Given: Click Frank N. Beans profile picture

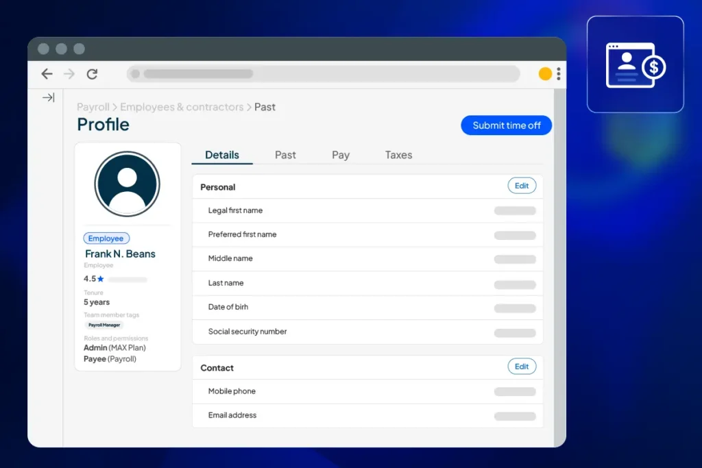Looking at the screenshot, I should pyautogui.click(x=128, y=183).
